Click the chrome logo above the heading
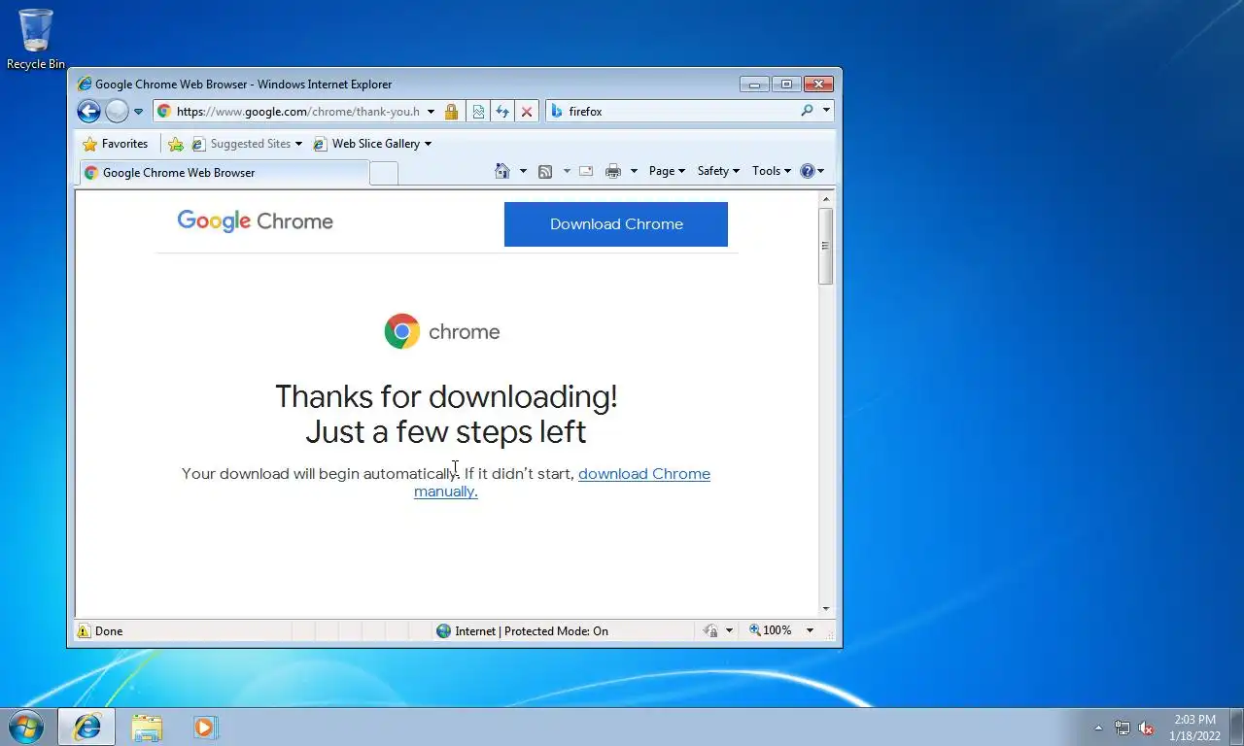Image resolution: width=1244 pixels, height=746 pixels. 442,331
